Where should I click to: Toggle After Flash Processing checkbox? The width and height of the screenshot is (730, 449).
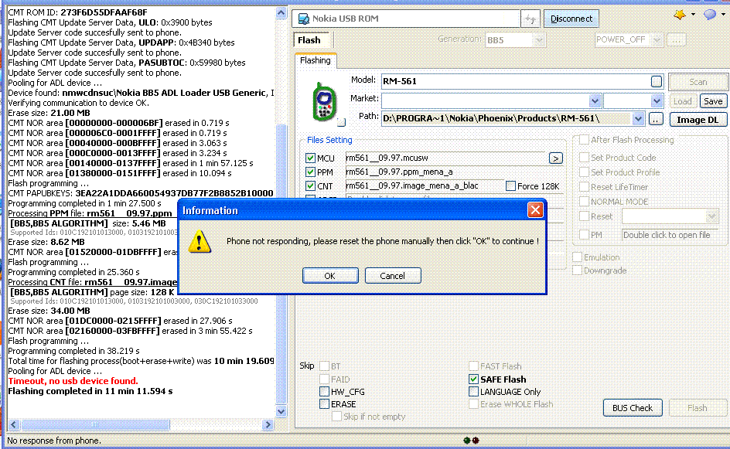584,140
